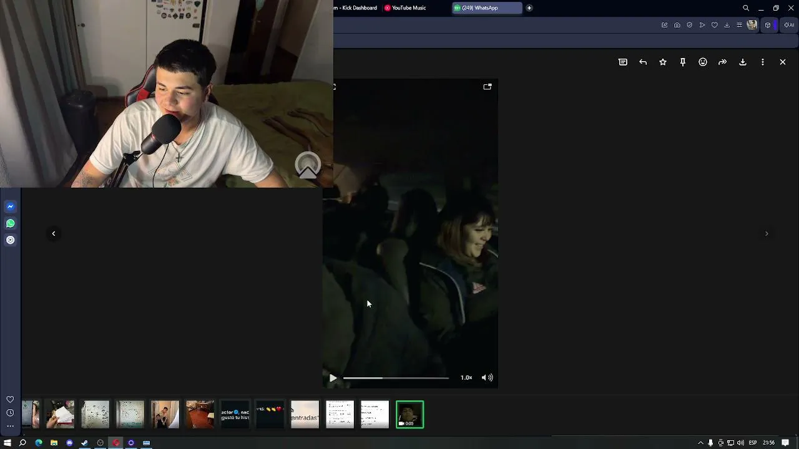Open the browser extensions cube icon
This screenshot has height=449, width=799.
(768, 25)
